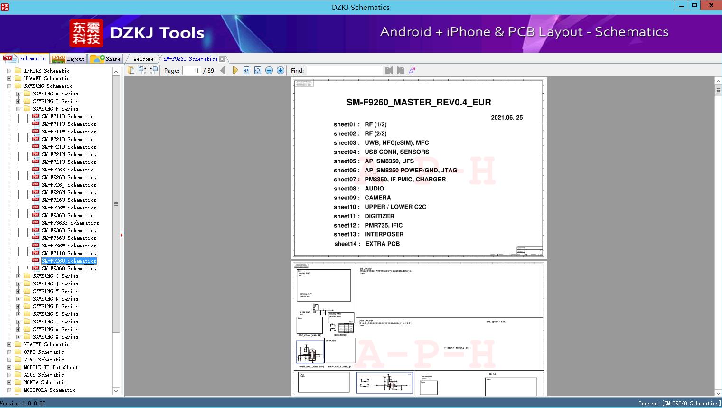The height and width of the screenshot is (408, 722).
Task: Click the folder icon of OPPO Schematic
Action: 18,352
